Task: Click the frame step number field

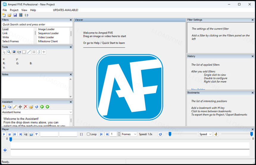Action: [114, 134]
